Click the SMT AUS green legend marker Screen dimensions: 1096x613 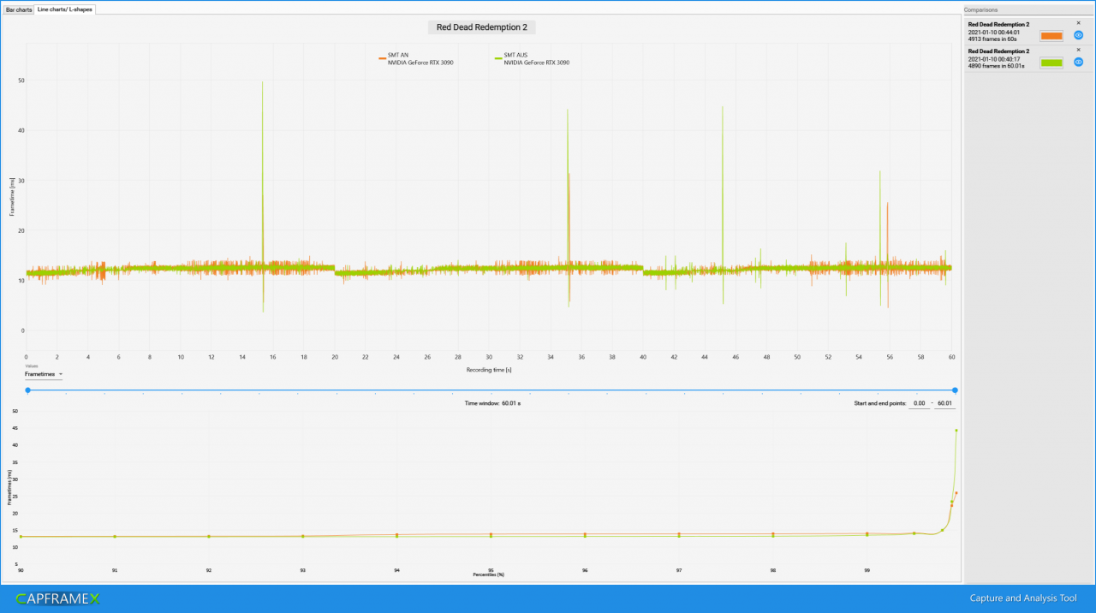(x=497, y=58)
